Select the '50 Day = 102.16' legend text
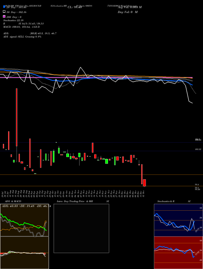Image resolution: width=203 pixels, height=269 pixels. pyautogui.click(x=16, y=12)
